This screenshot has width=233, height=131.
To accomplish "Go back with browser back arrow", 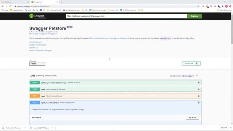I will (3, 7).
